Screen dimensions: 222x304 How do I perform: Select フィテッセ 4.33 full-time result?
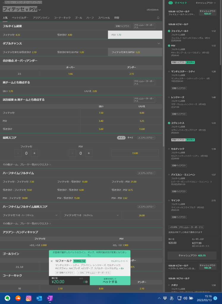[27, 35]
